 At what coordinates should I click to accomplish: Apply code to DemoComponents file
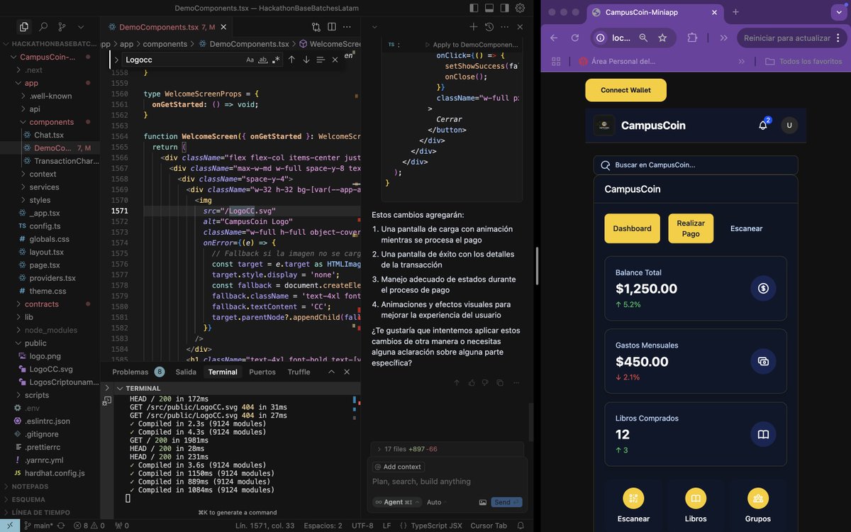(471, 45)
